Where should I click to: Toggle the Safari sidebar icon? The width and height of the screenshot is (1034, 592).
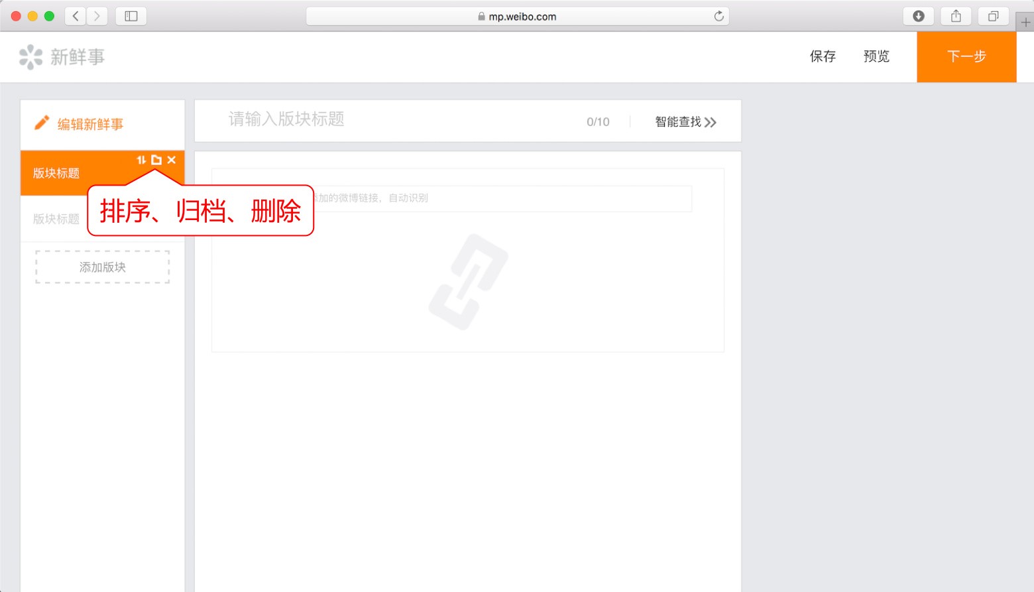(131, 15)
